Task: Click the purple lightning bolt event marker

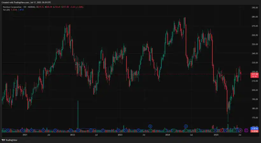Action: (241, 130)
